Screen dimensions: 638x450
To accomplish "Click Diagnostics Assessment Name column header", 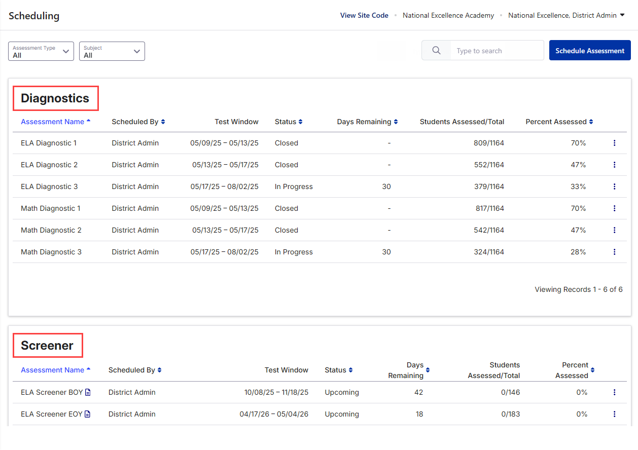I will tap(55, 122).
